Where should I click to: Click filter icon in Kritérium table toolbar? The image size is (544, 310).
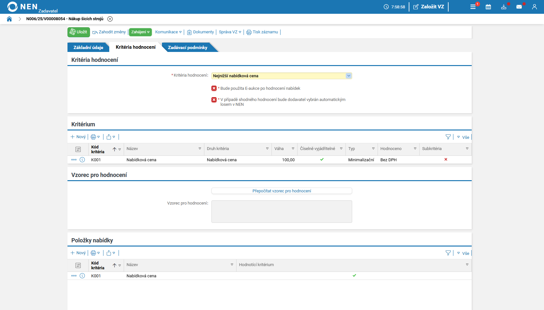(x=448, y=137)
